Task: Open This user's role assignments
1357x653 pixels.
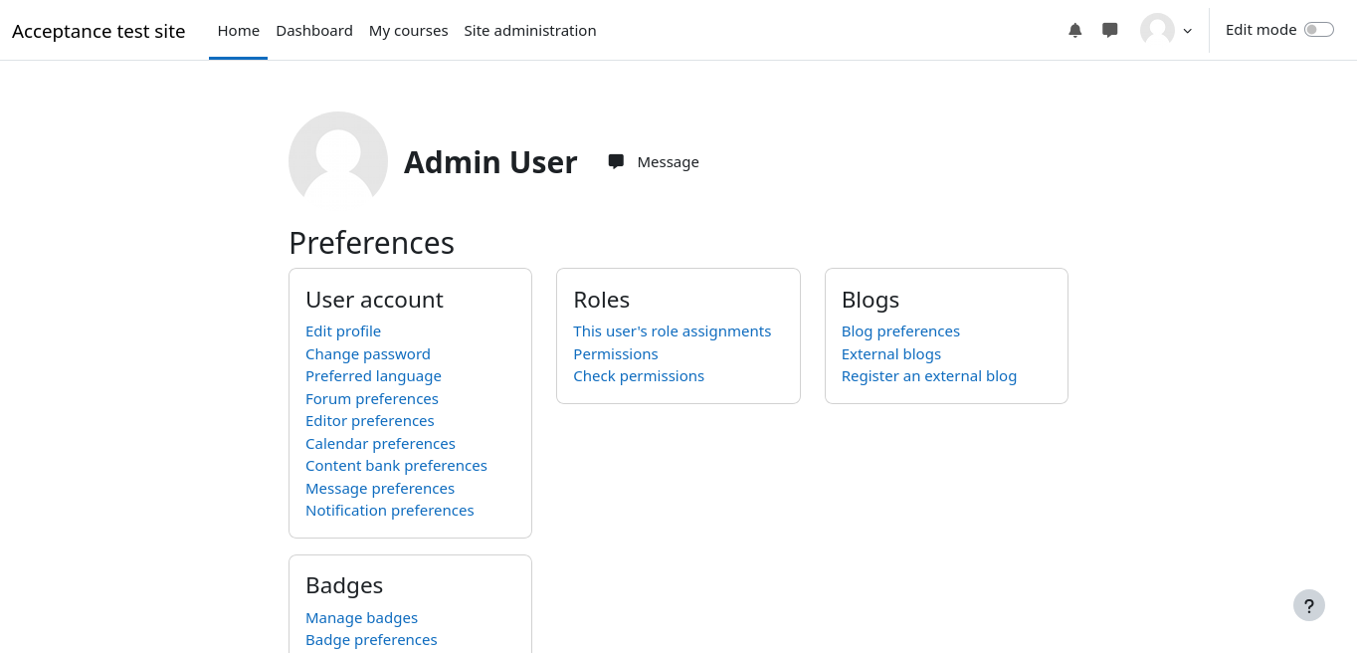Action: point(672,331)
